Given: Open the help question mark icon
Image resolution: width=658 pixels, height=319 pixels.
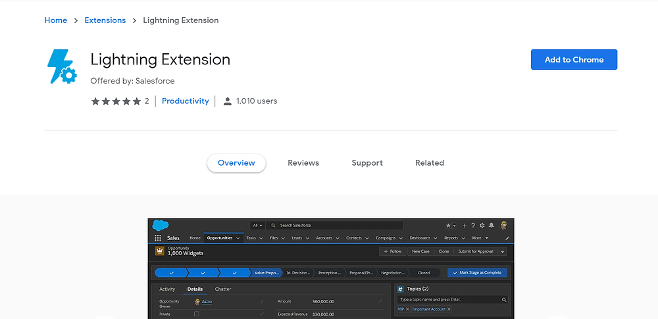Looking at the screenshot, I should (473, 226).
